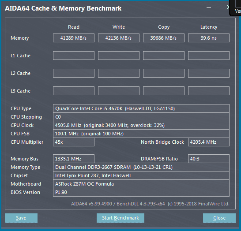Click the Motherboard value ASRock Z87M OC Formula
This screenshot has height=231, width=241.
pyautogui.click(x=141, y=184)
